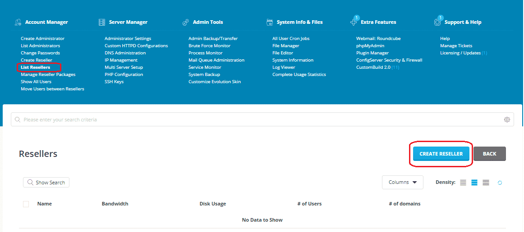
Task: Open System Information link
Action: [293, 60]
